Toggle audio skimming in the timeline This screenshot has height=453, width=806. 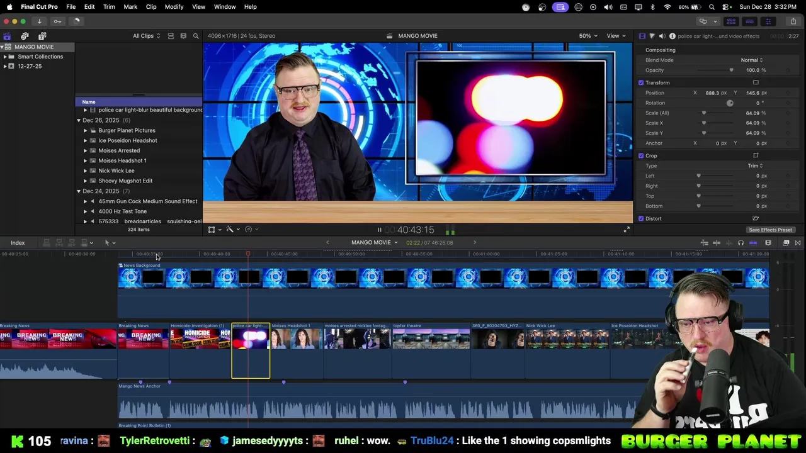[x=729, y=243]
